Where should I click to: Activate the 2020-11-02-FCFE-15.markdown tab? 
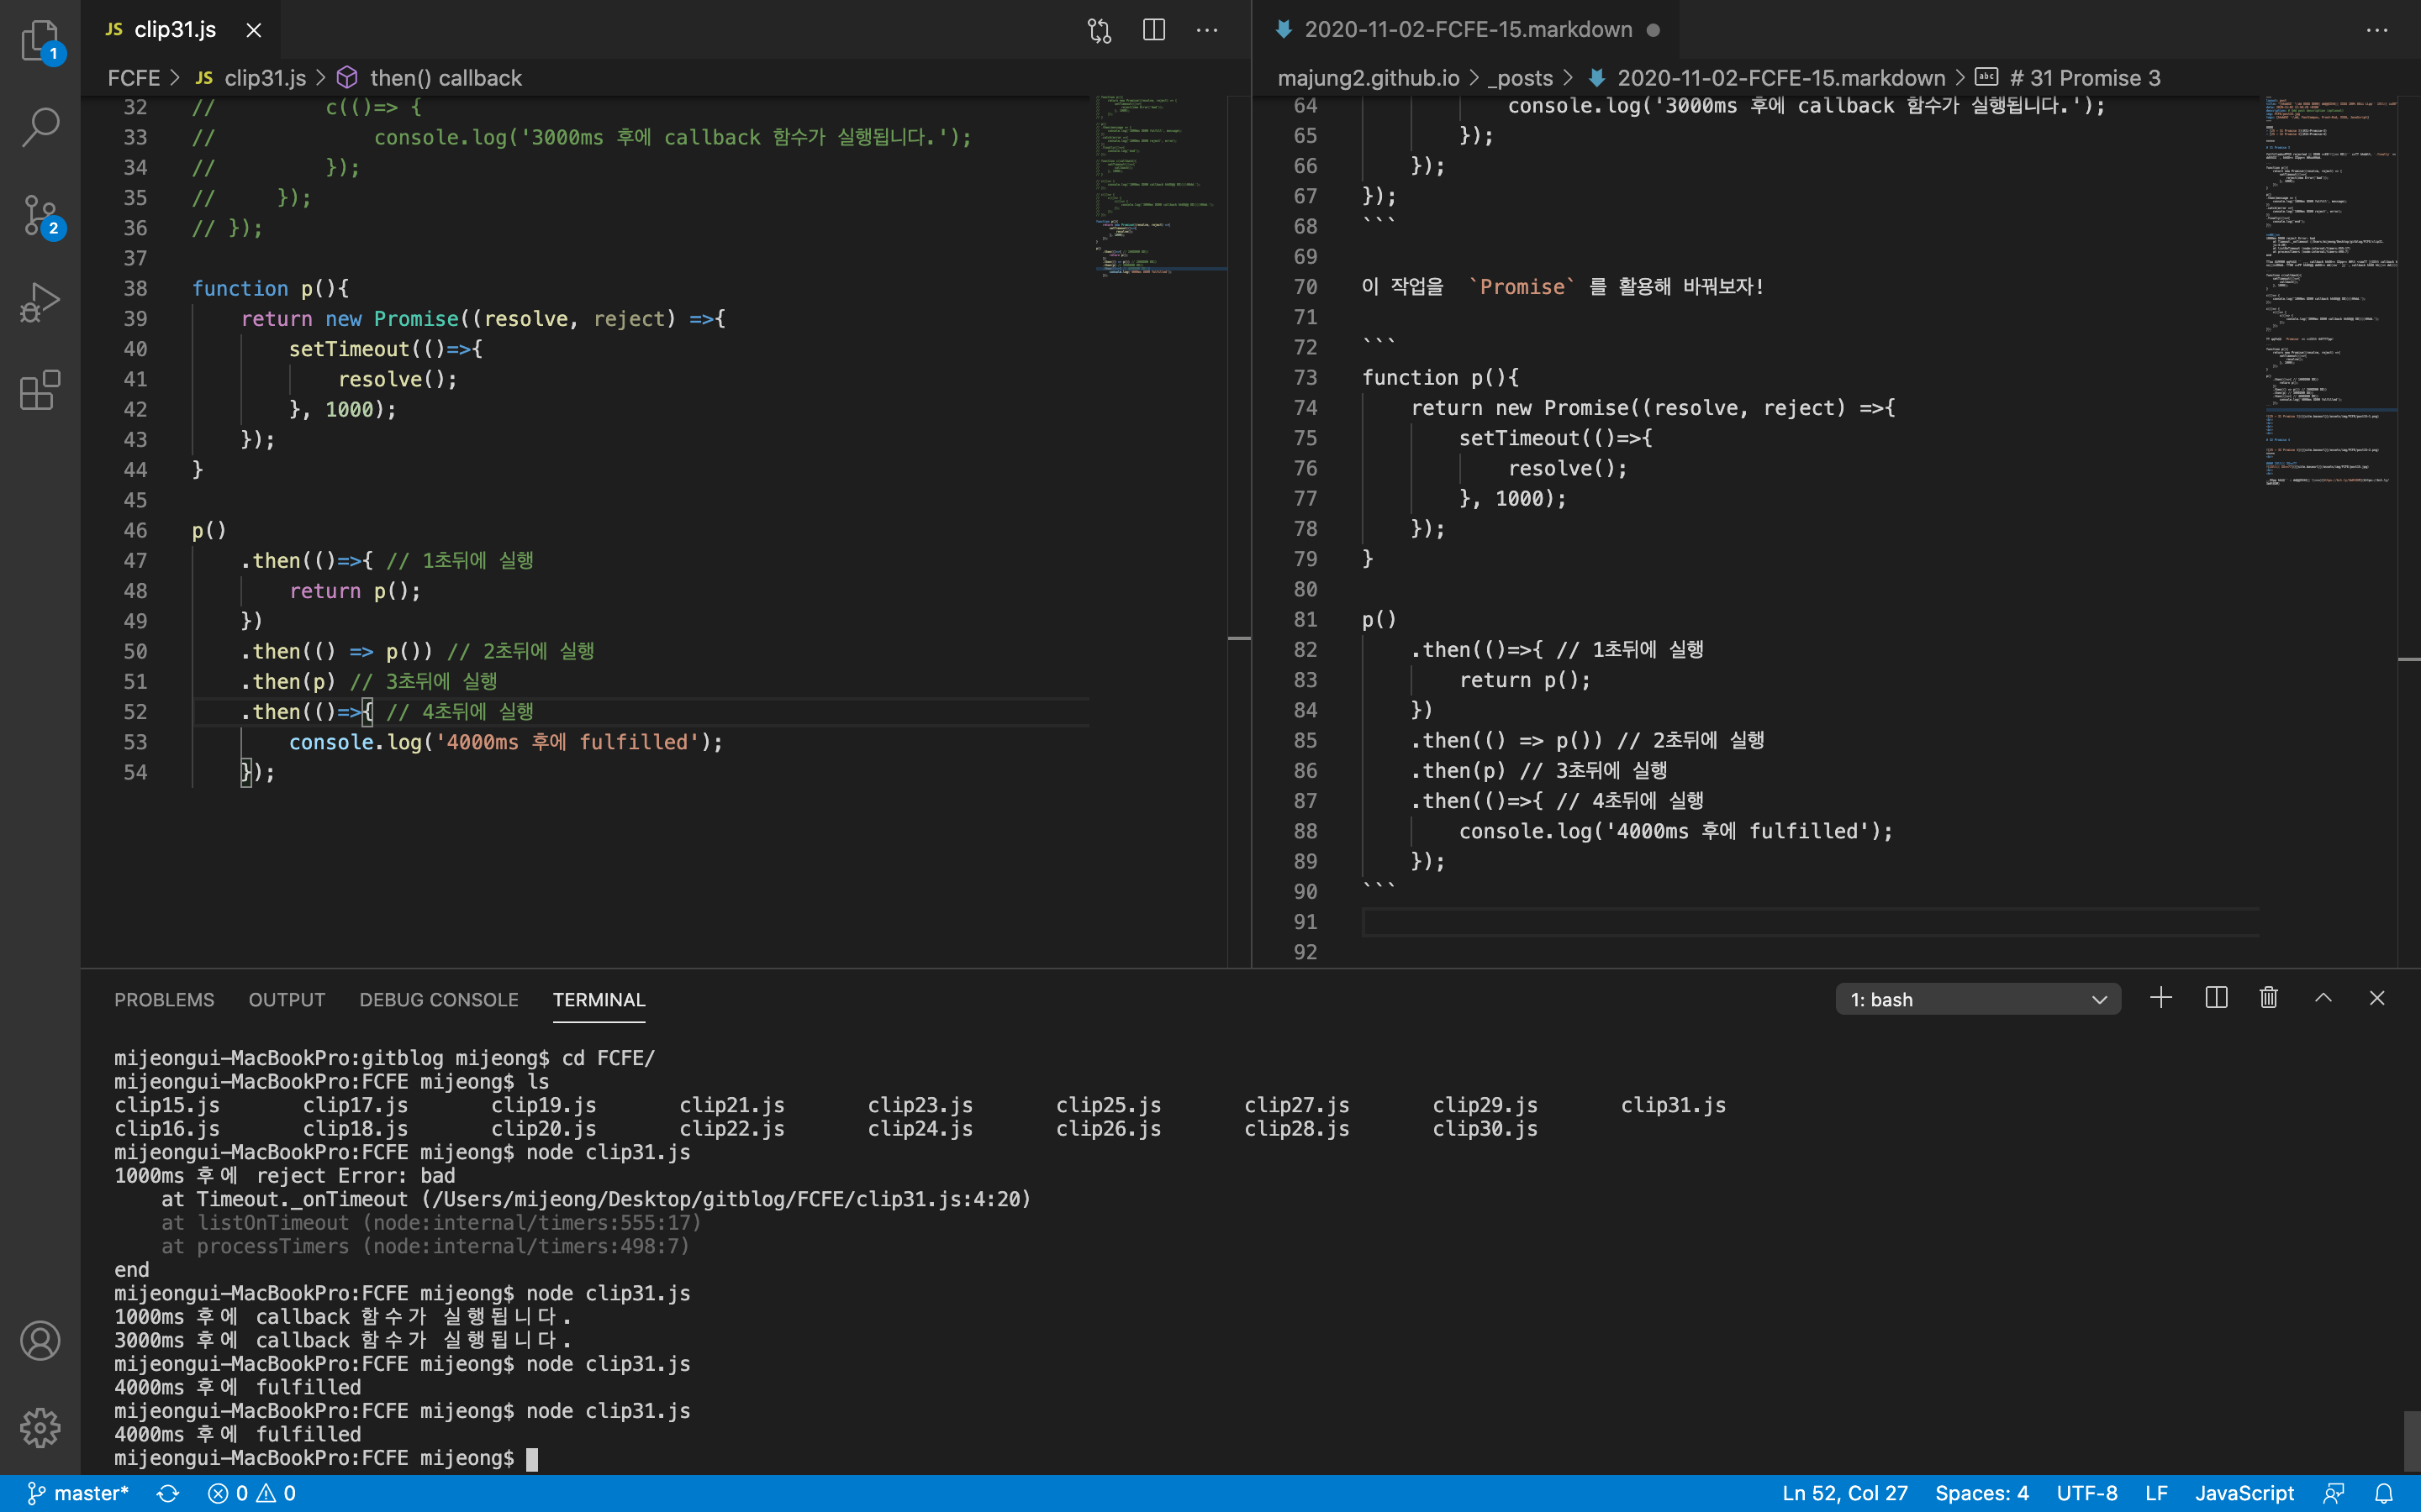(1467, 30)
